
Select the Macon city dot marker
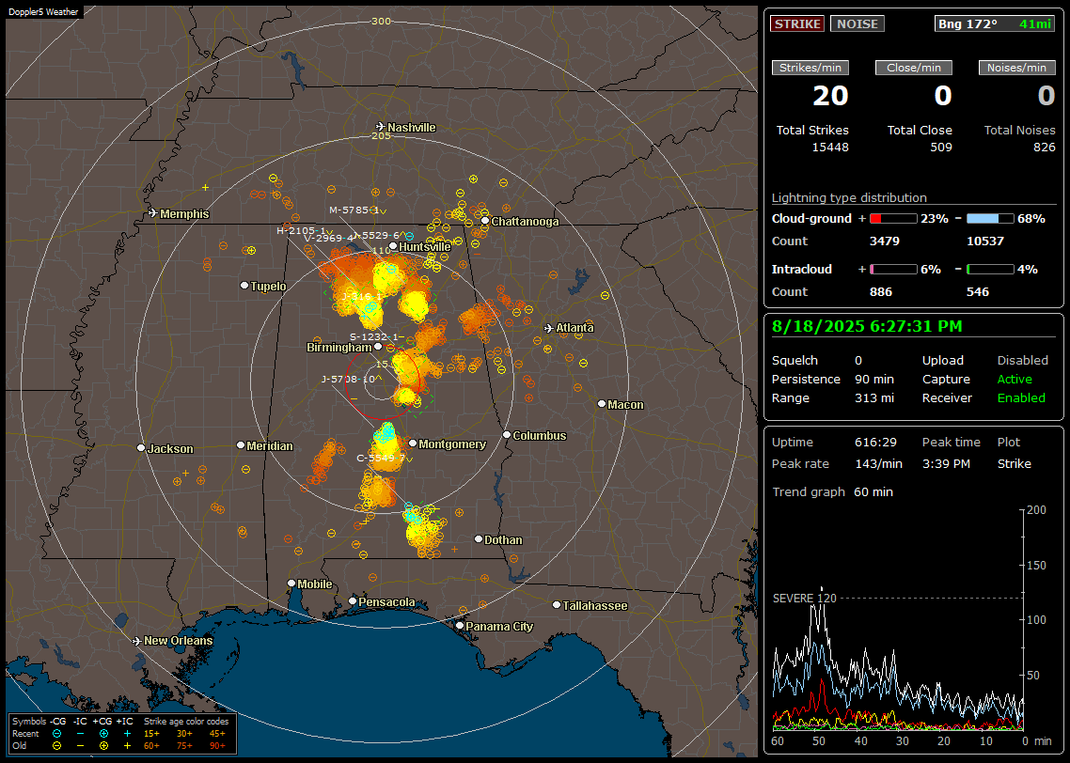pyautogui.click(x=601, y=404)
